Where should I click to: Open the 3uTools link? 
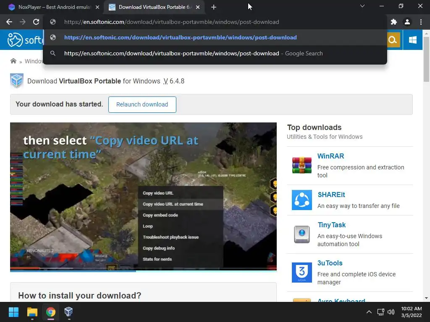[x=330, y=263]
